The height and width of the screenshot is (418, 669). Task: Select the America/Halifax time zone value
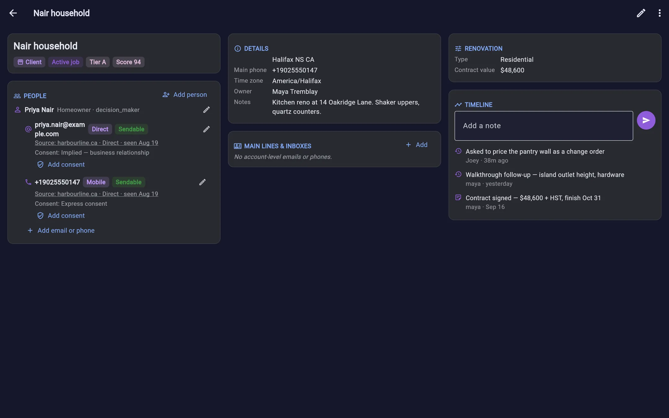(x=296, y=81)
